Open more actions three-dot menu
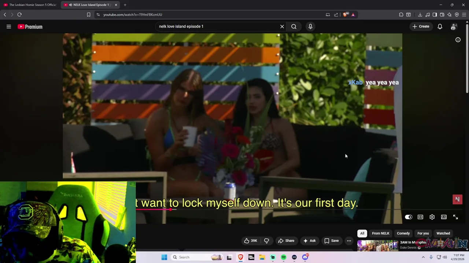Image resolution: width=469 pixels, height=263 pixels. pos(349,241)
